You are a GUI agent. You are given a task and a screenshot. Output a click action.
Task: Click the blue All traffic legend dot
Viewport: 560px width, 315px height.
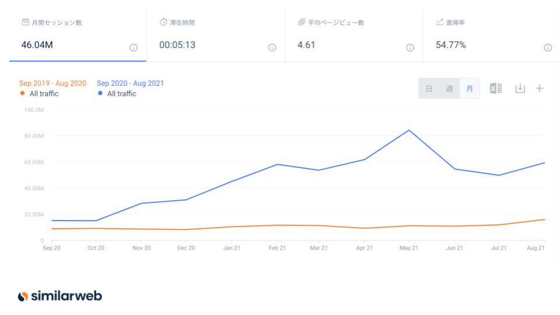[100, 93]
